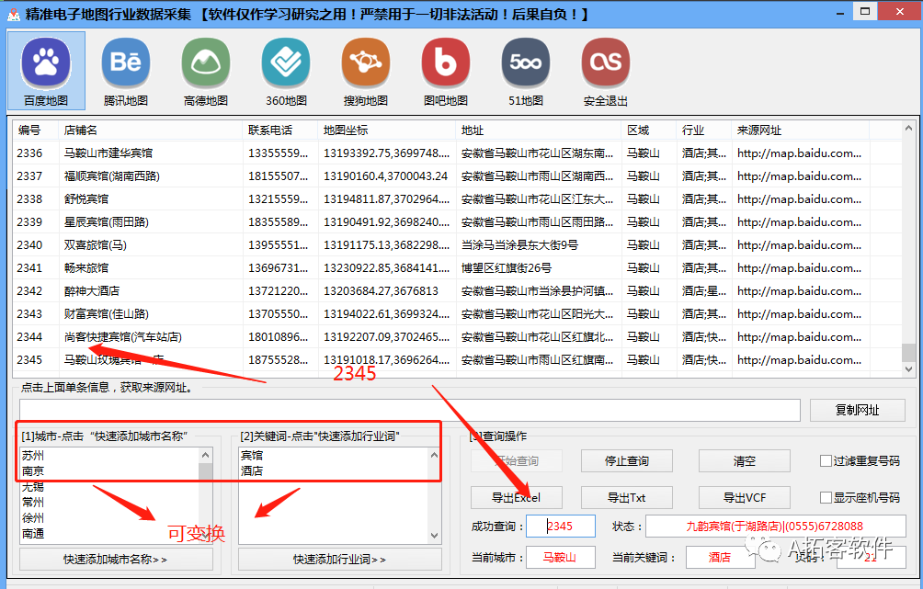This screenshot has width=923, height=589.
Task: Select row 马鞍山市建华宾馆
Action: [x=457, y=153]
